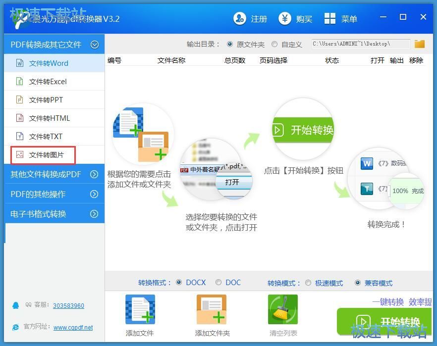Click the output directory path field
The width and height of the screenshot is (437, 346).
coord(360,44)
